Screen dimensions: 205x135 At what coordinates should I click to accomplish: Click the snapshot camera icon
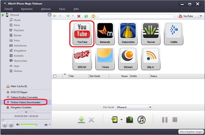(x=46, y=125)
